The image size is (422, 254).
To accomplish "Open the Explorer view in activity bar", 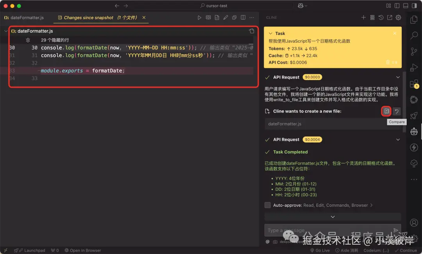I will click(414, 20).
